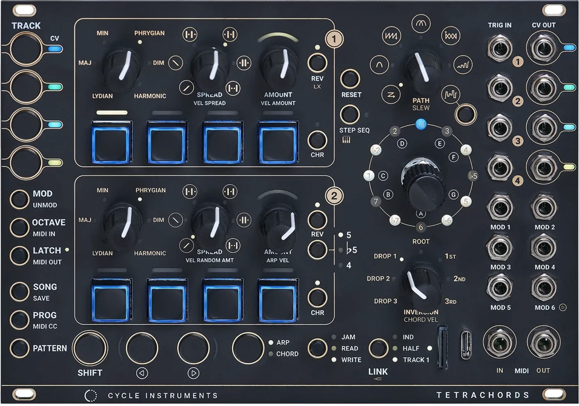Viewport: 579px width, 406px height.
Task: Click the USB-C port
Action: (x=466, y=344)
